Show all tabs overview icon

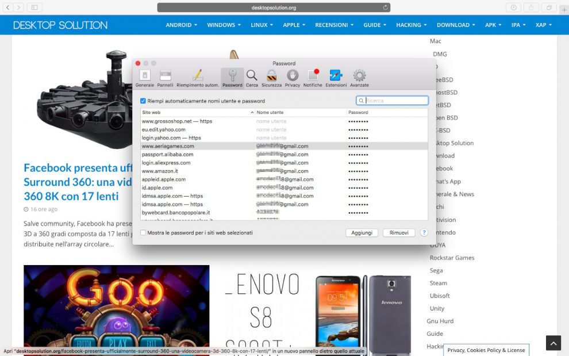pos(549,7)
